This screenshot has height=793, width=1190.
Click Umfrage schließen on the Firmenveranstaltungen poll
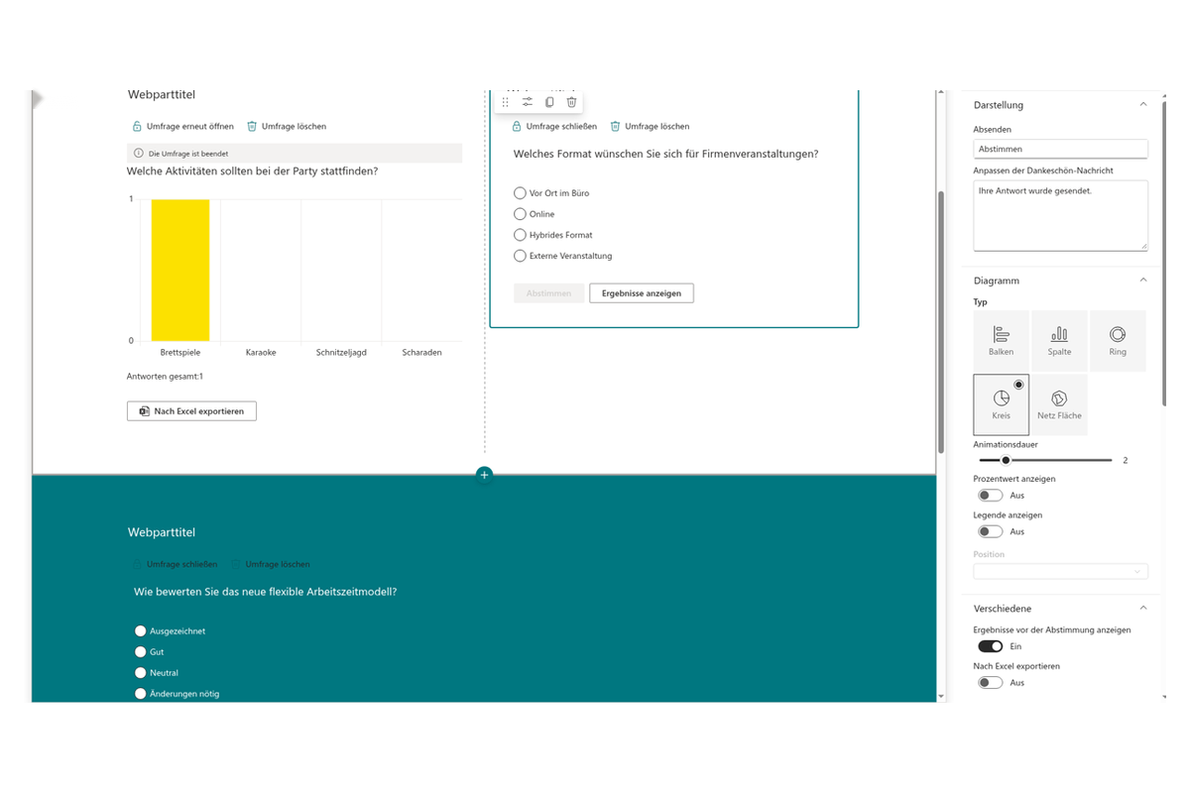pos(554,127)
